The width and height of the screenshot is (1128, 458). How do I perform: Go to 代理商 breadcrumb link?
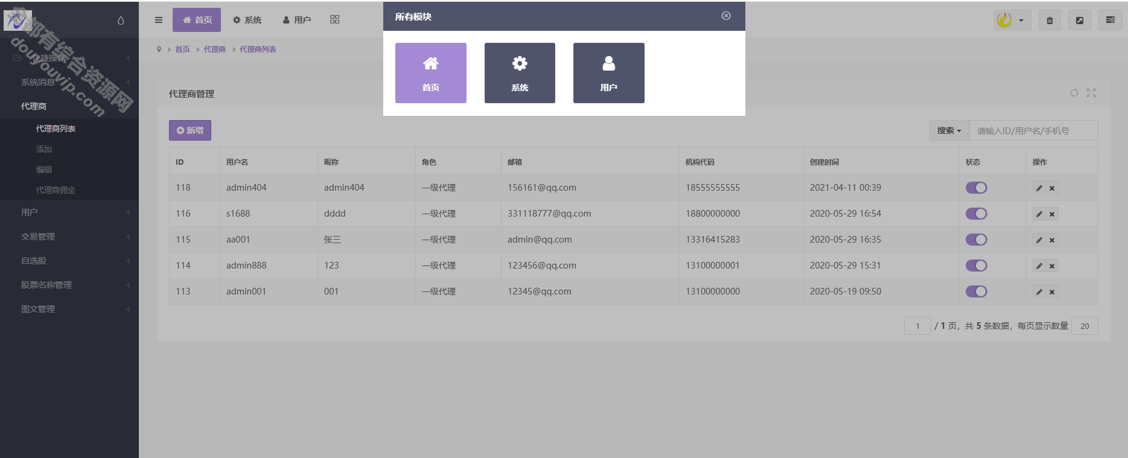[x=214, y=49]
